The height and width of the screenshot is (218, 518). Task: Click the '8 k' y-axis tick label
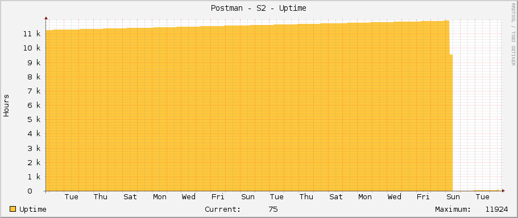34,77
